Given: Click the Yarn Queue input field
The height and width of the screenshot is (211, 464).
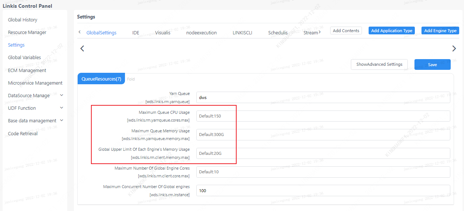Looking at the screenshot, I should pyautogui.click(x=323, y=98).
